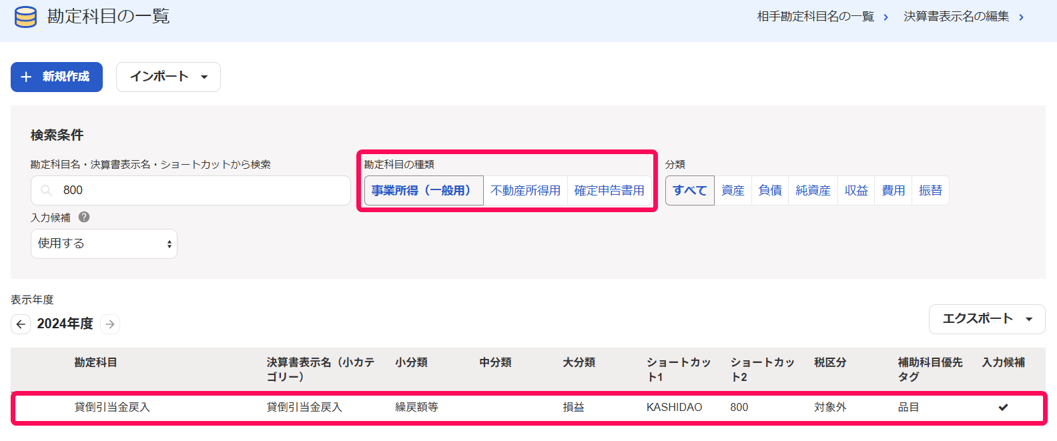Click the 品目 tag cell
The image size is (1057, 441).
pyautogui.click(x=908, y=407)
